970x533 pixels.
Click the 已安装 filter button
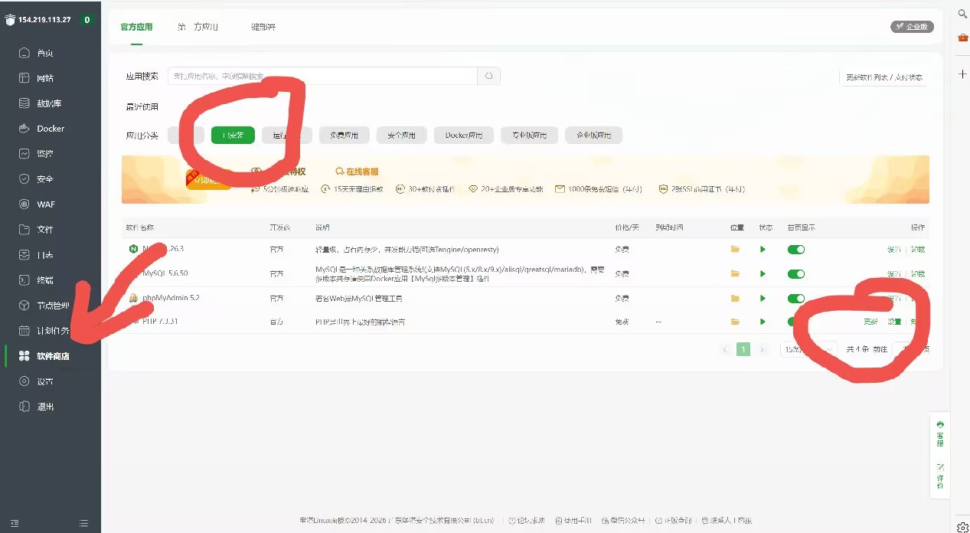(232, 134)
